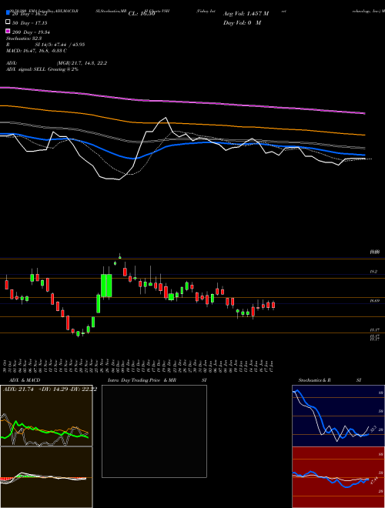Click the 'Day Vol: 0 M' label
The height and width of the screenshot is (508, 385).
tap(242, 23)
